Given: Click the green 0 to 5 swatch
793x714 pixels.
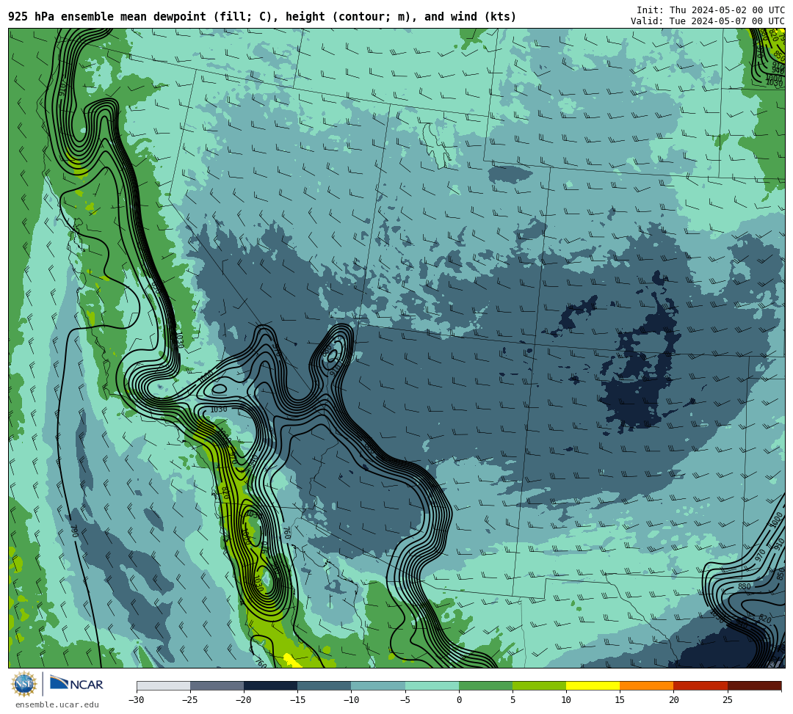Looking at the screenshot, I should (x=485, y=685).
